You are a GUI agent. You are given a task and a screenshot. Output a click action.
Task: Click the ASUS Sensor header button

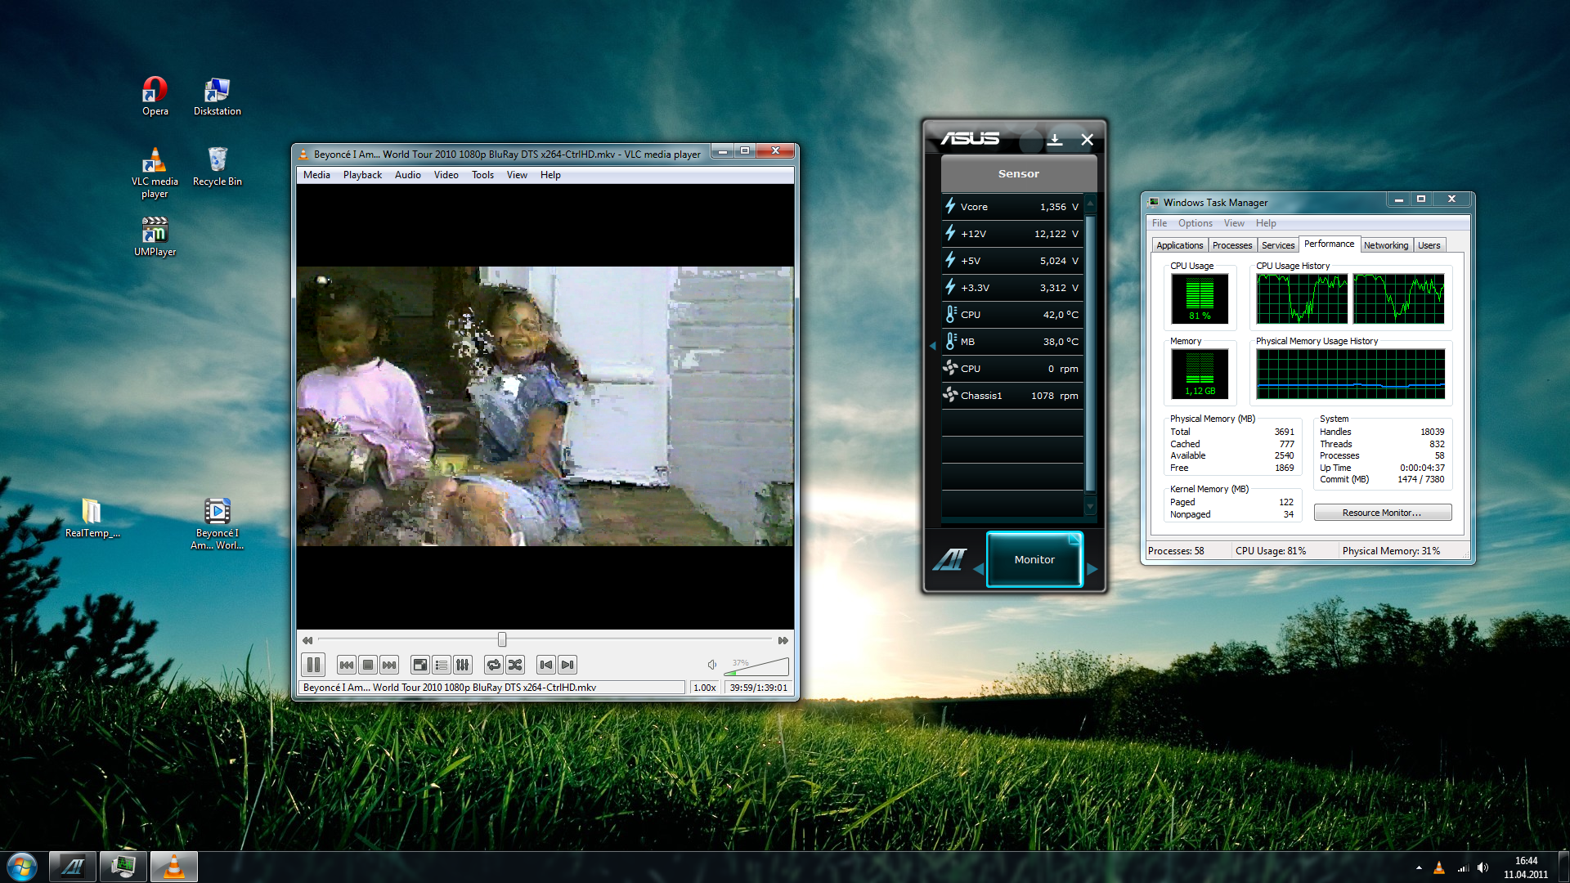pyautogui.click(x=1018, y=173)
